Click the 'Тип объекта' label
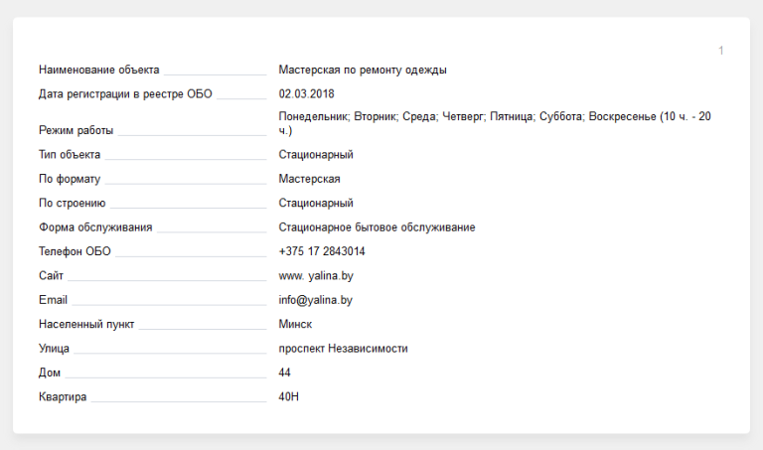Viewport: 763px width, 450px height. click(x=70, y=155)
